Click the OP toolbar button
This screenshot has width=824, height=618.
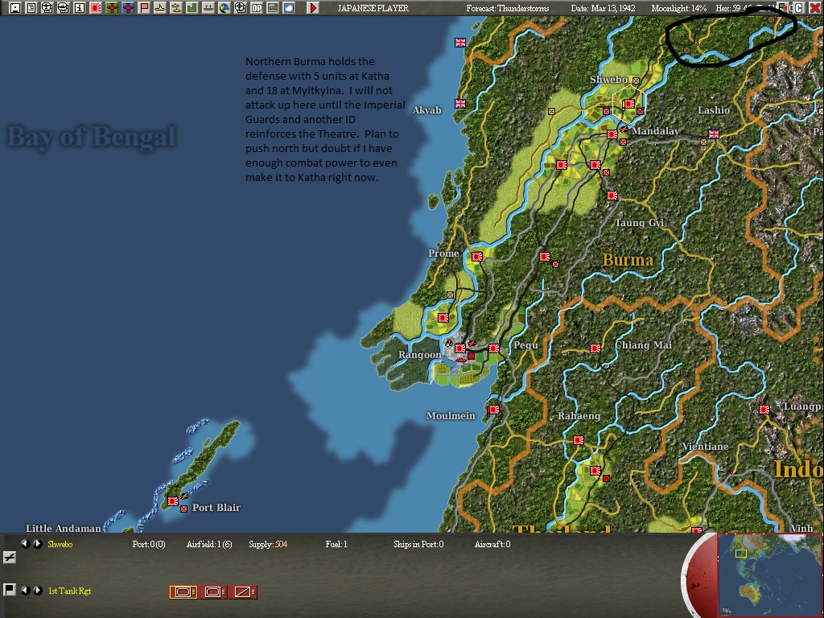pyautogui.click(x=257, y=8)
